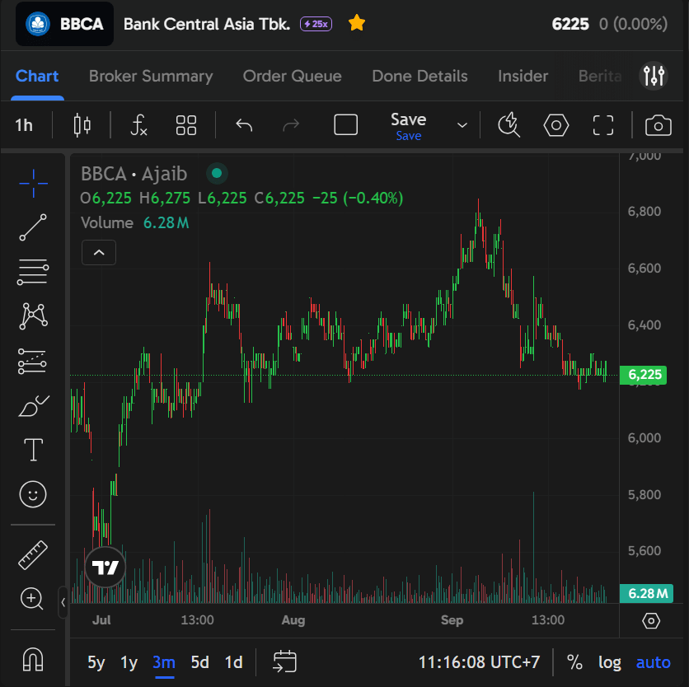Open the candlestick chart type selector
The width and height of the screenshot is (689, 687).
(82, 125)
